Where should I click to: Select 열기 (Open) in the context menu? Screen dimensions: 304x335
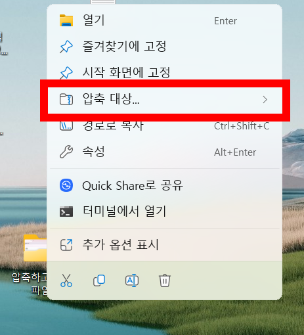click(164, 20)
